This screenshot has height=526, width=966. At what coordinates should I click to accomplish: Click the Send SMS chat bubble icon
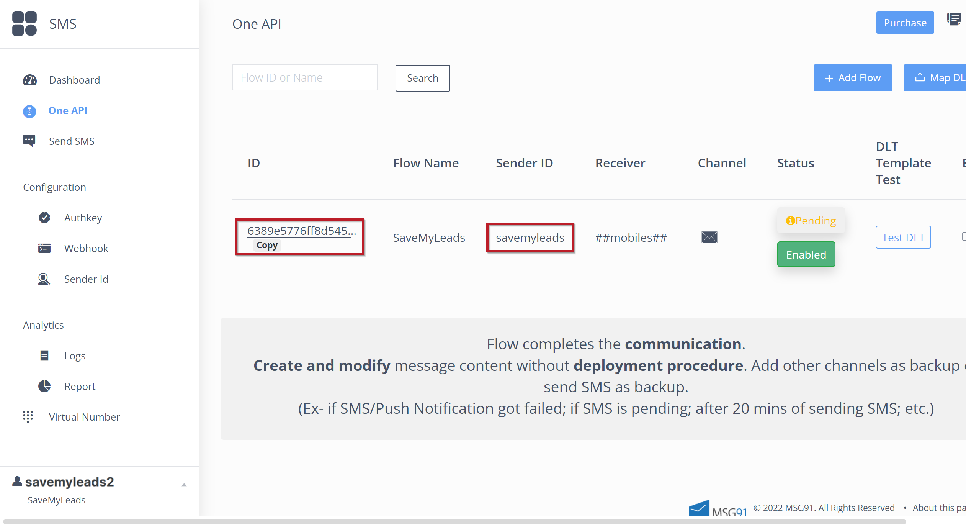29,141
